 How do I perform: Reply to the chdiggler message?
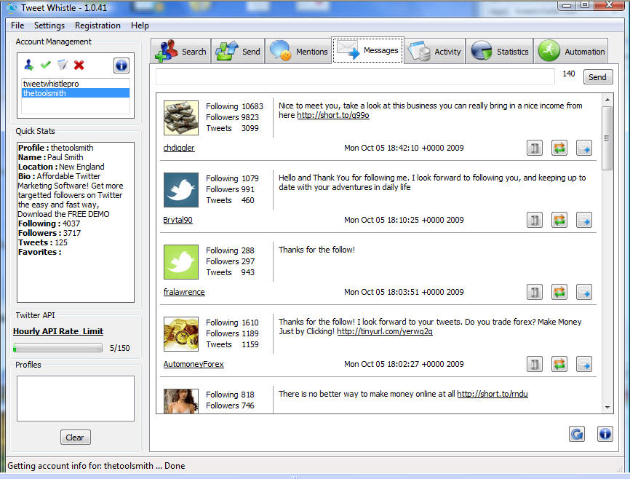pyautogui.click(x=584, y=148)
